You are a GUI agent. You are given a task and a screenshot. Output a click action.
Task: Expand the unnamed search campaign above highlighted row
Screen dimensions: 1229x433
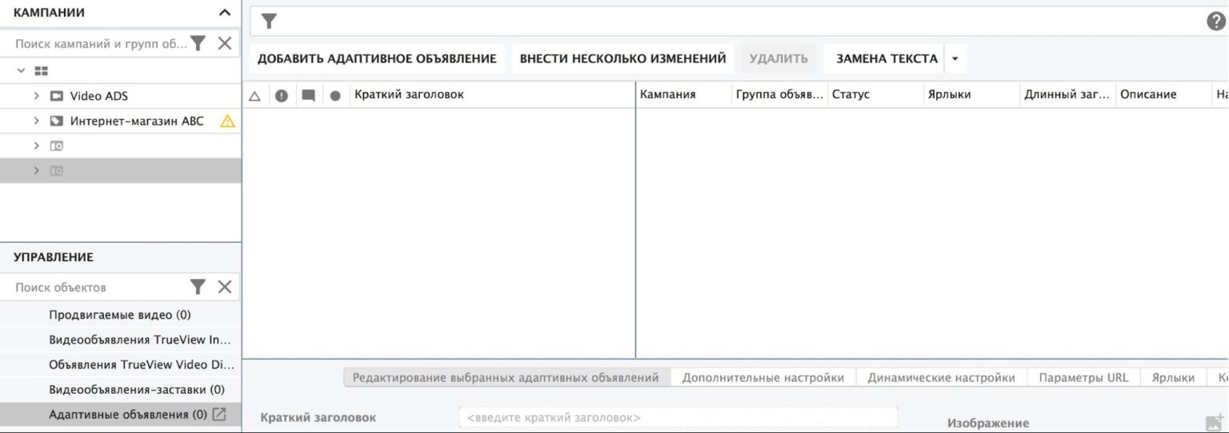point(37,146)
